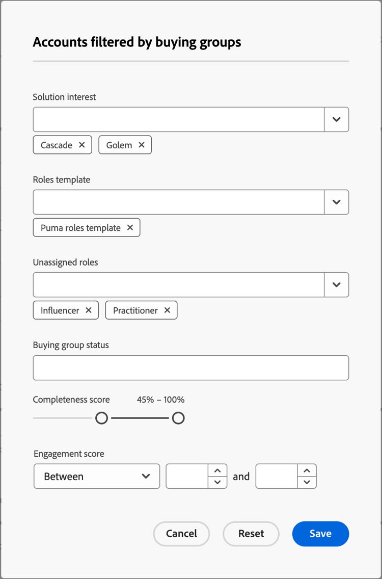The height and width of the screenshot is (579, 382).
Task: Select the left completeness score slider handle
Action: point(101,418)
